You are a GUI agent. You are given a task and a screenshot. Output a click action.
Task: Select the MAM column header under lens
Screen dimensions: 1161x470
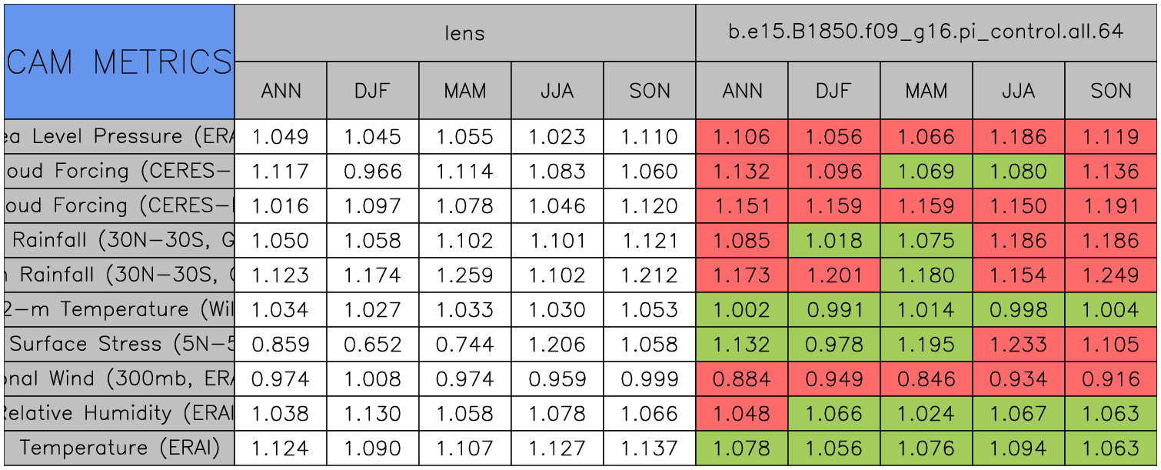(464, 91)
